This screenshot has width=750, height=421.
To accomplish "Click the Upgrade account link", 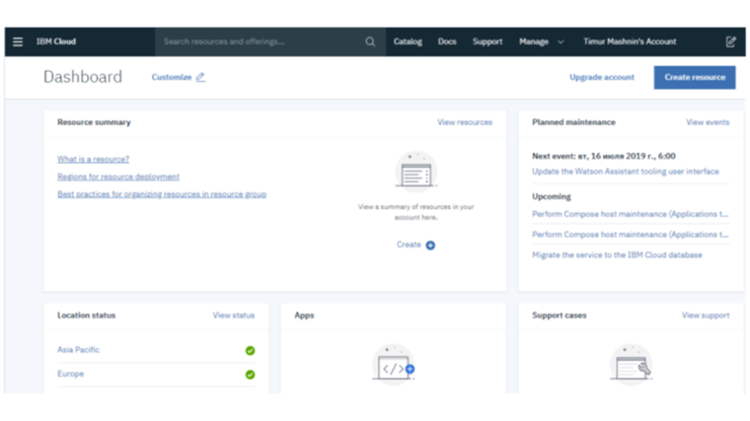I will (x=602, y=77).
